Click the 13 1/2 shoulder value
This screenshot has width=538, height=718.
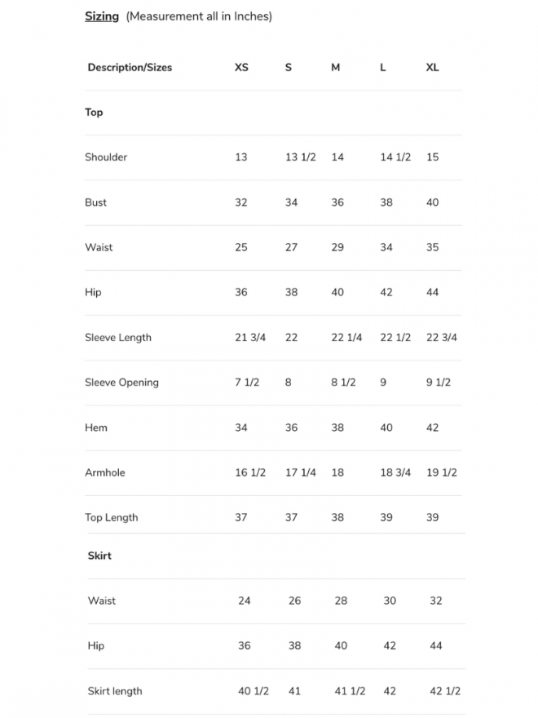click(x=300, y=157)
